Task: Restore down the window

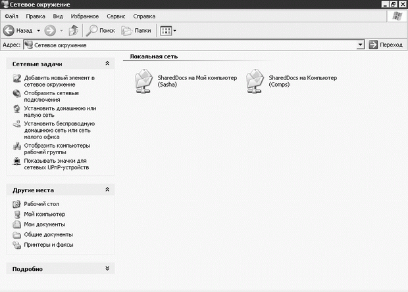Action: (x=393, y=5)
